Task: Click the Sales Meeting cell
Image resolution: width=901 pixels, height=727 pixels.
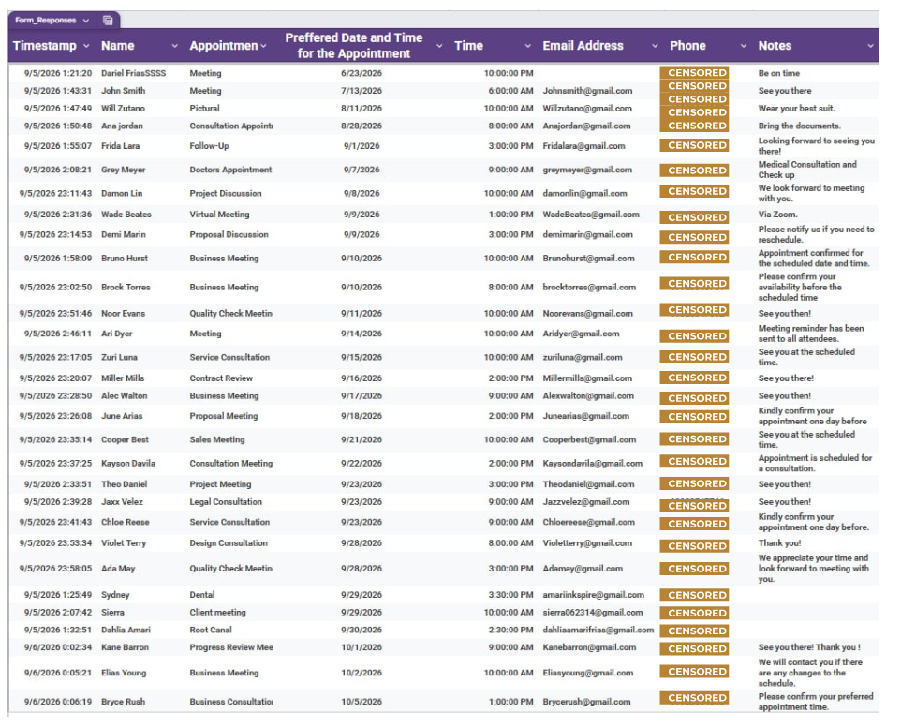Action: [217, 439]
